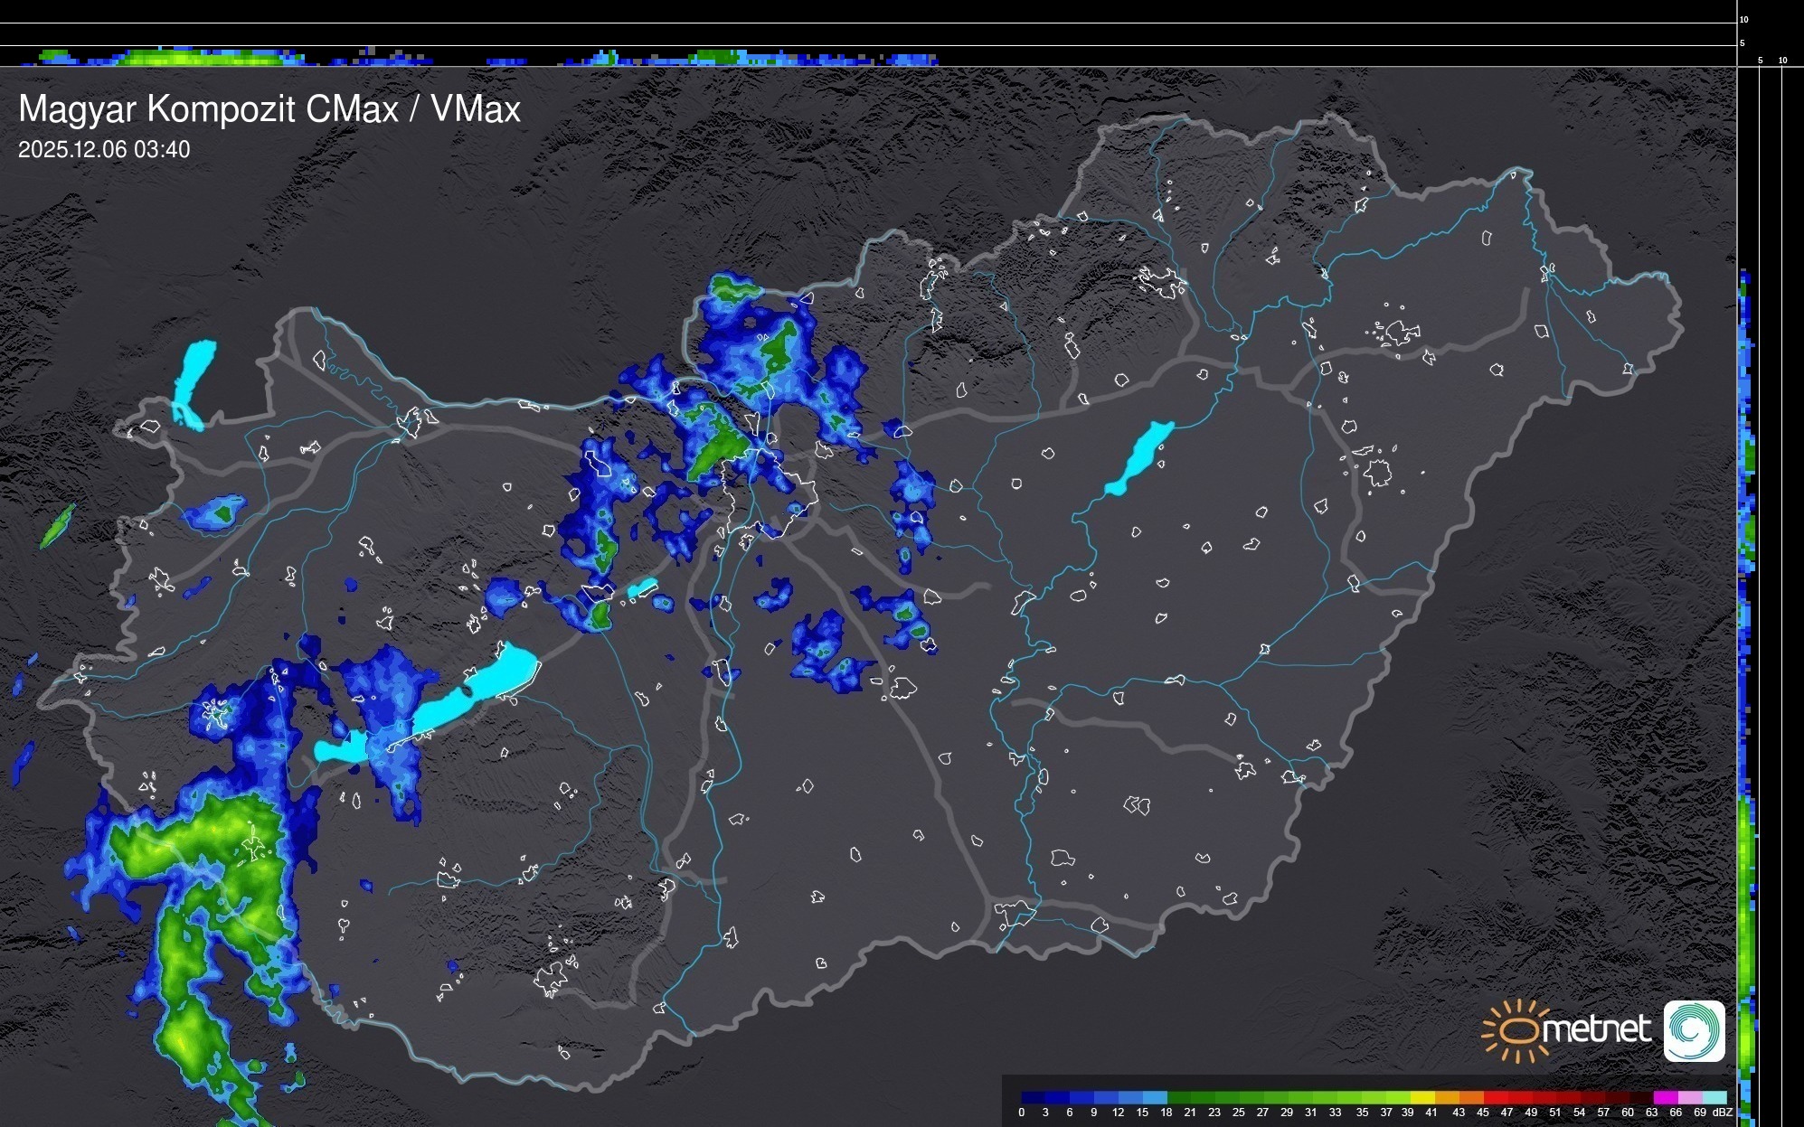Click the Magyar Kompozit CMax / VMax title
1804x1127 pixels.
[x=269, y=109]
